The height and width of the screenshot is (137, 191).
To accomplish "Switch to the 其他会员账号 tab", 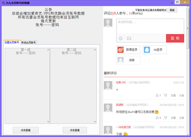I will click(29, 42).
